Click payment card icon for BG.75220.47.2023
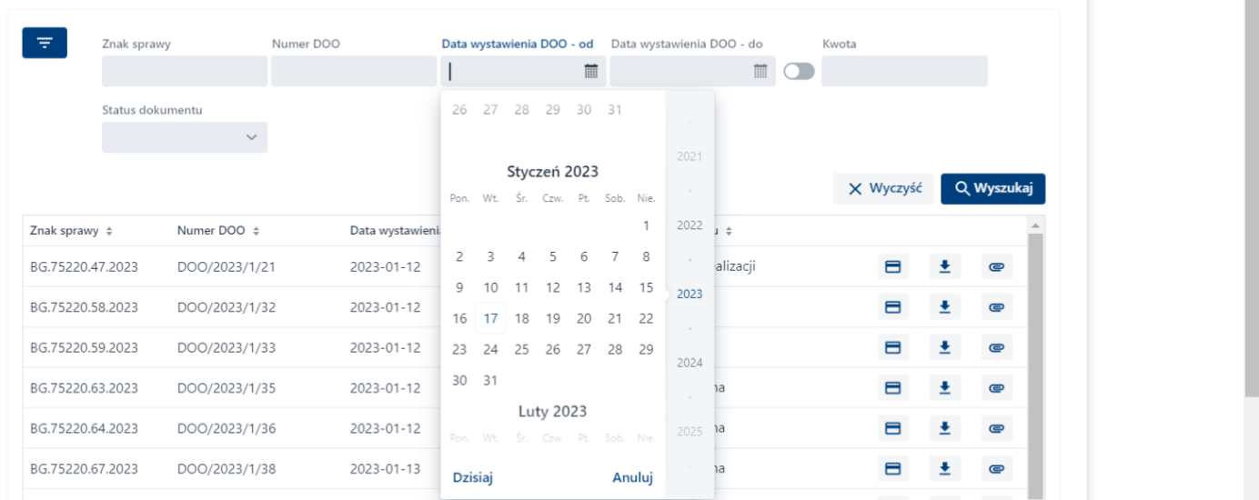Screen dimensions: 1259x500 893,266
